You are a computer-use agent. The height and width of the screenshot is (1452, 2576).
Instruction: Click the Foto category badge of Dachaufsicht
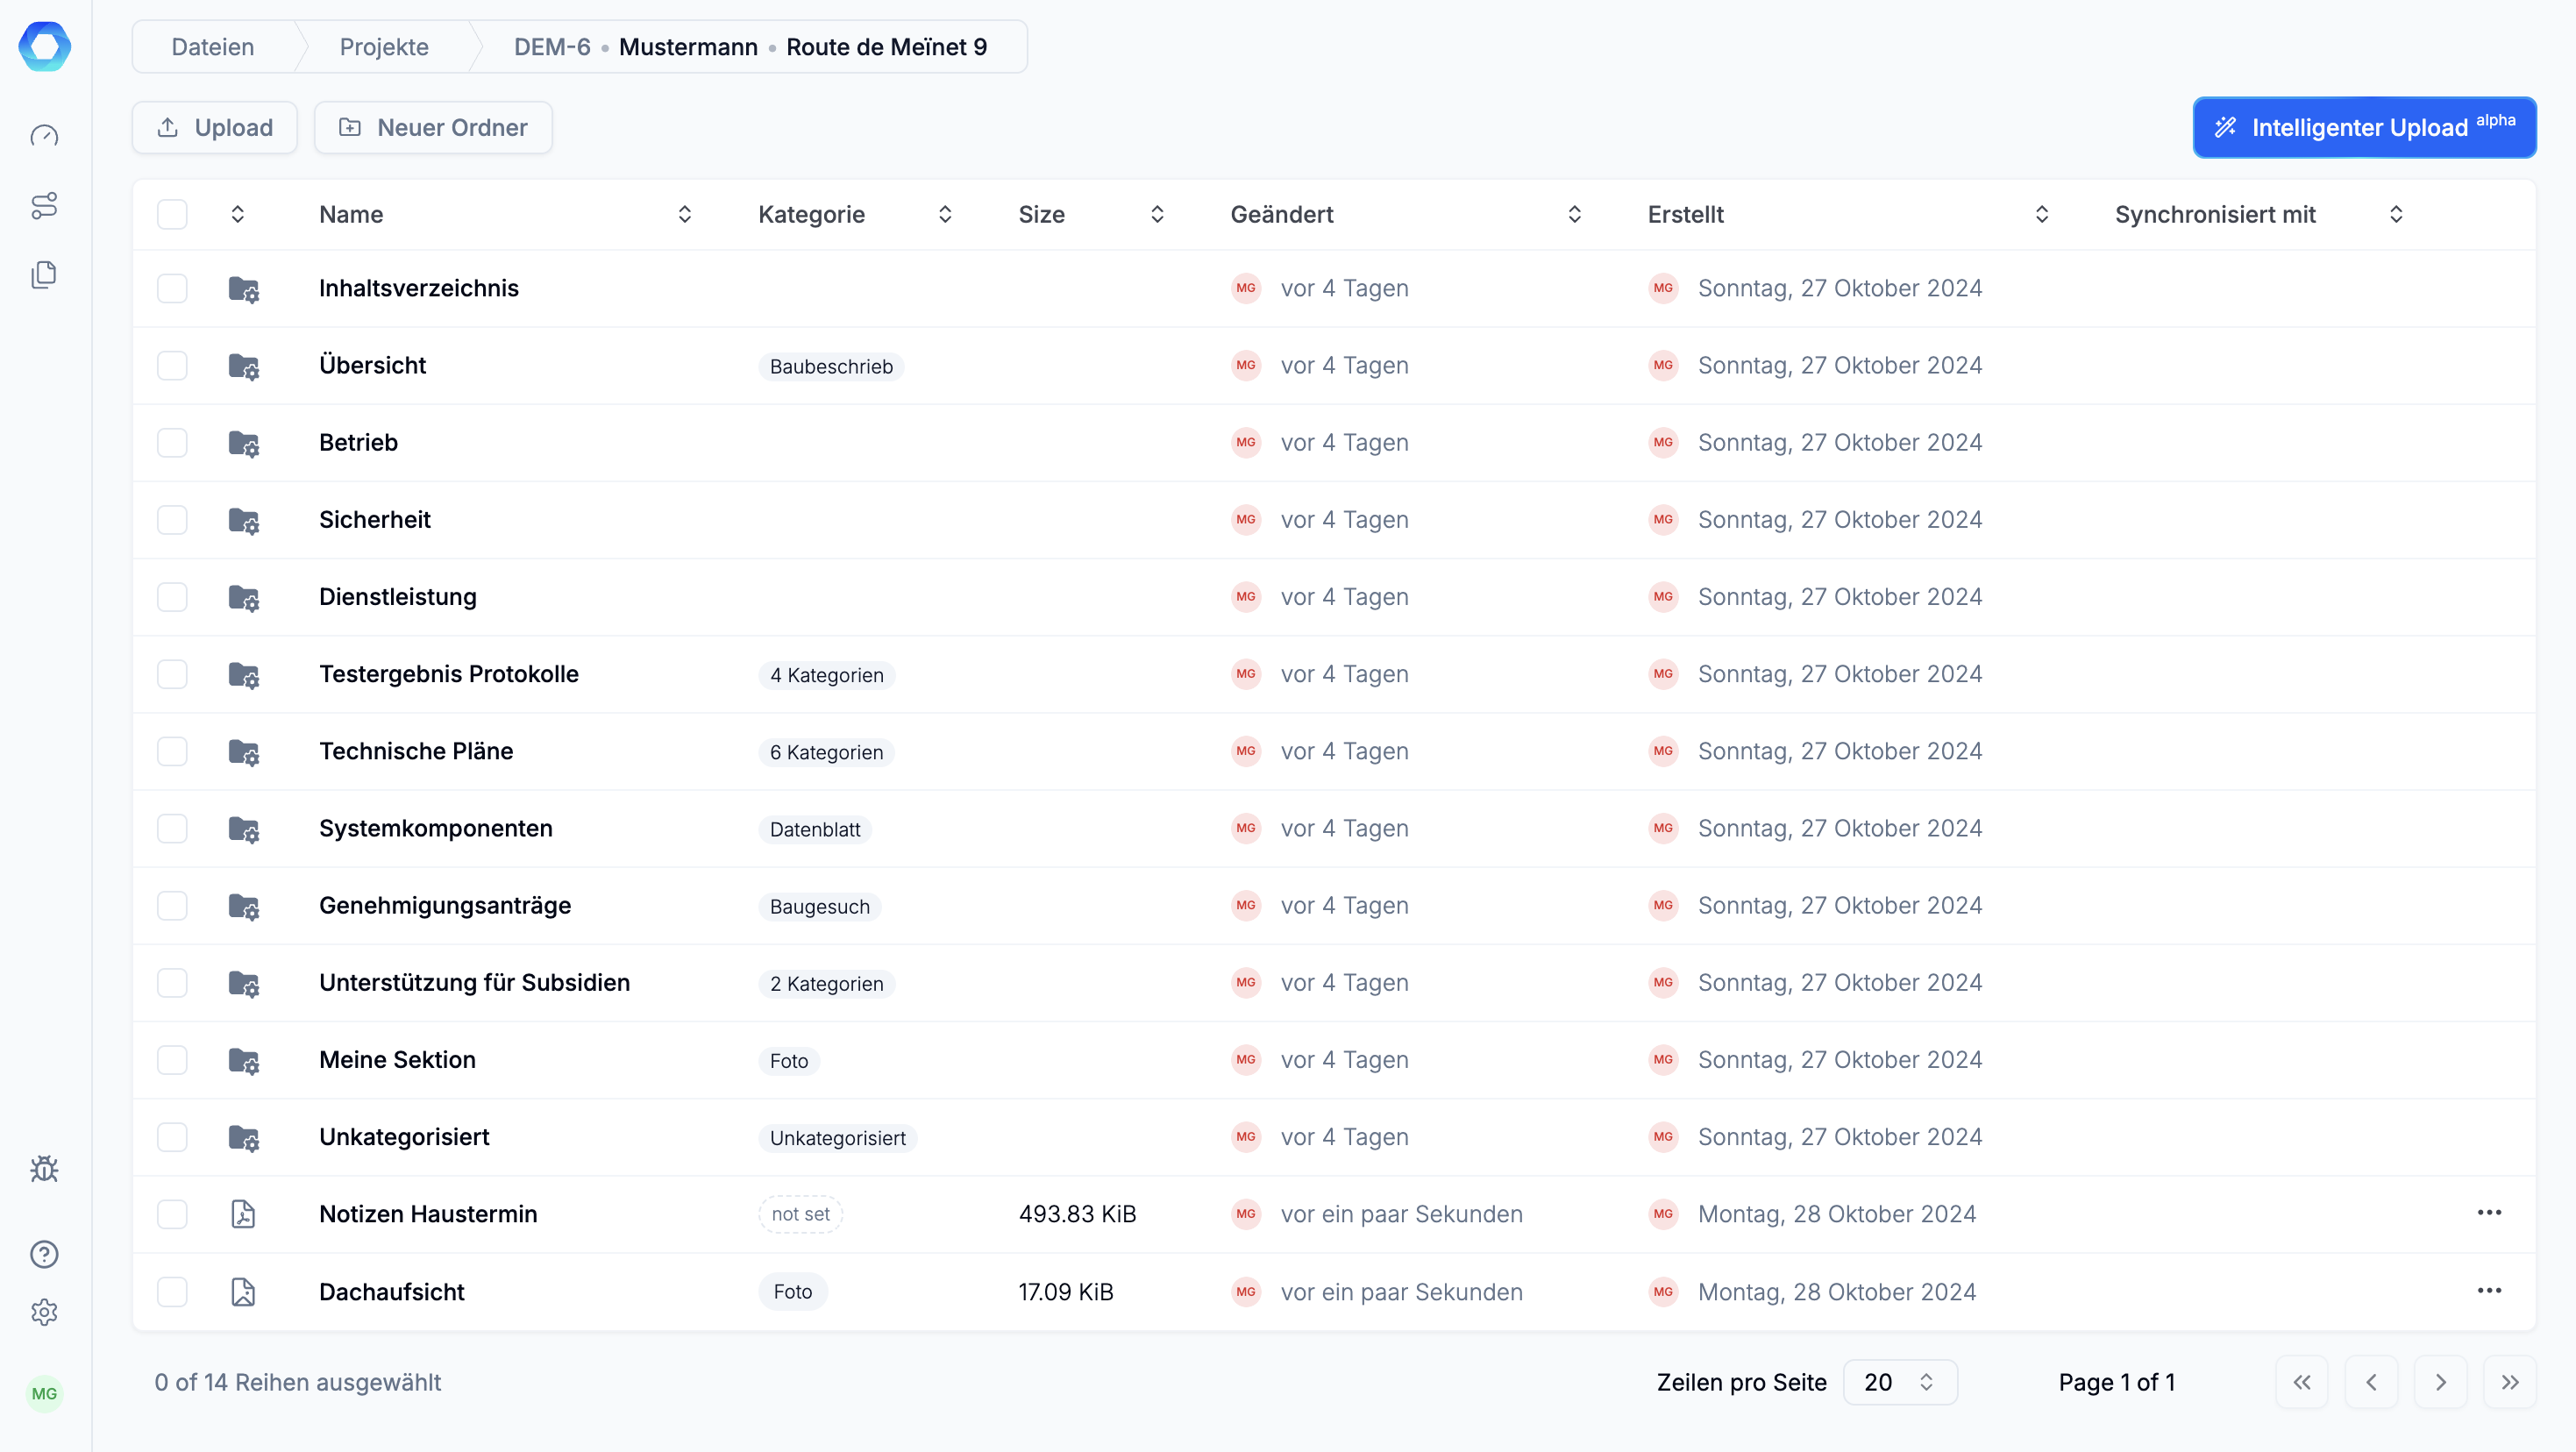coord(793,1292)
